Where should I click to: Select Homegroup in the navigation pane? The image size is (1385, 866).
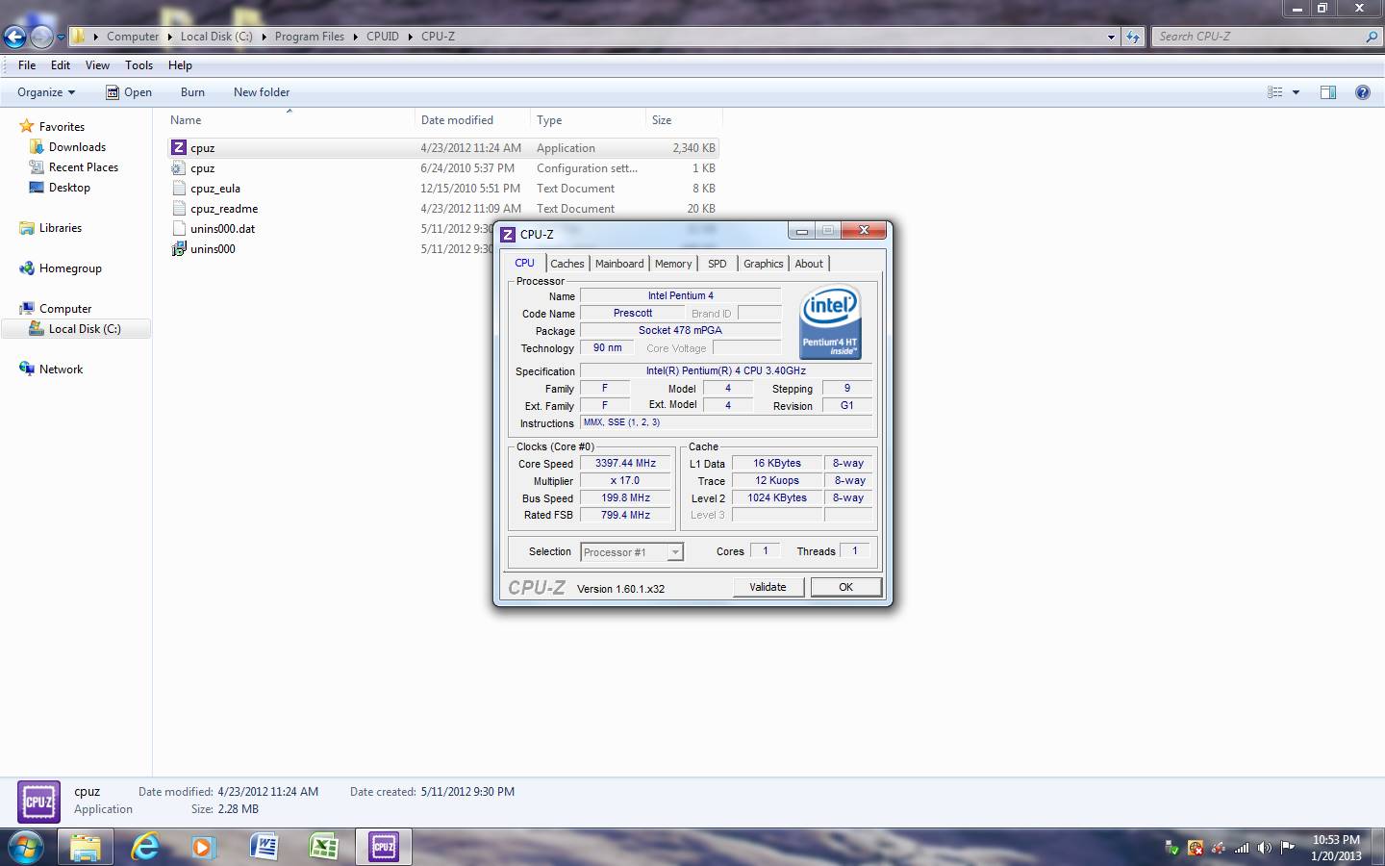point(70,268)
